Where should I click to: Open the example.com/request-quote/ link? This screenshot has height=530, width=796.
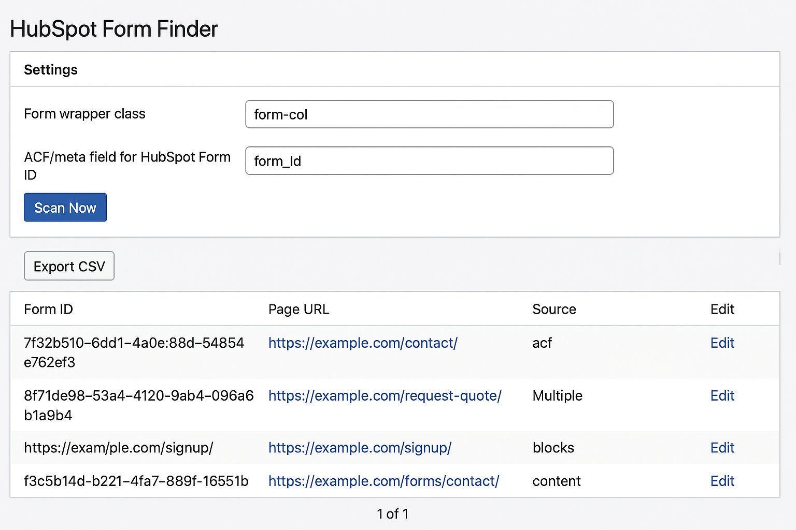(x=385, y=396)
